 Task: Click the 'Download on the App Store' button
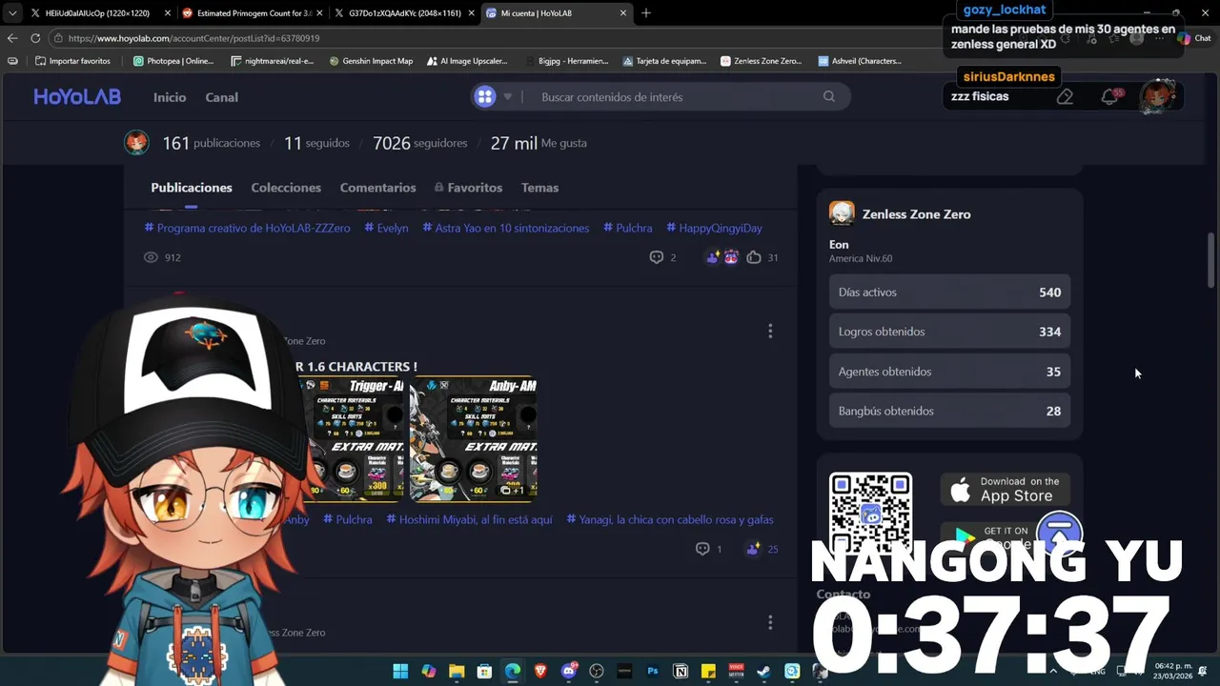click(1006, 489)
